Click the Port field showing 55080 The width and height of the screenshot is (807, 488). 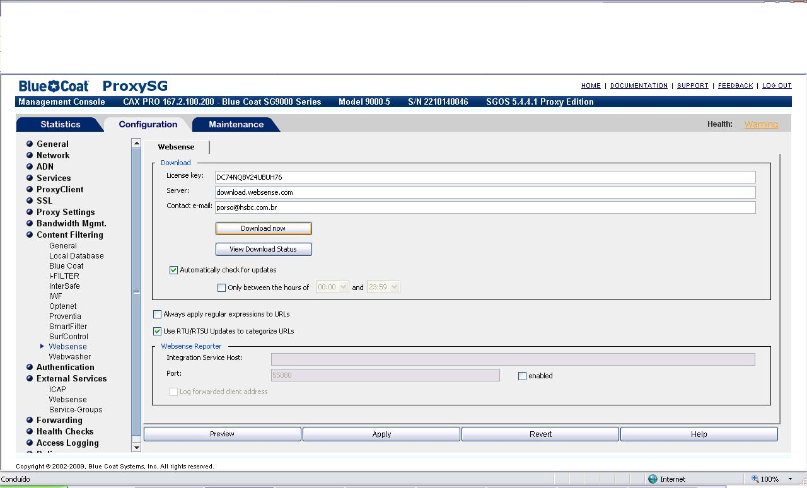coord(385,375)
